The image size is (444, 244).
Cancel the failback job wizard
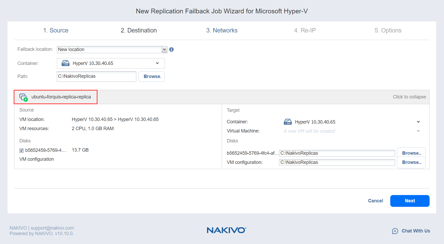(375, 201)
